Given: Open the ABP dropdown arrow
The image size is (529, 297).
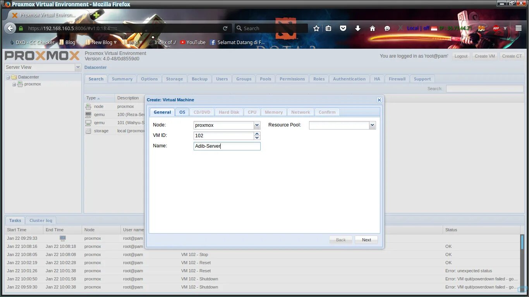Looking at the screenshot, I should click(505, 28).
